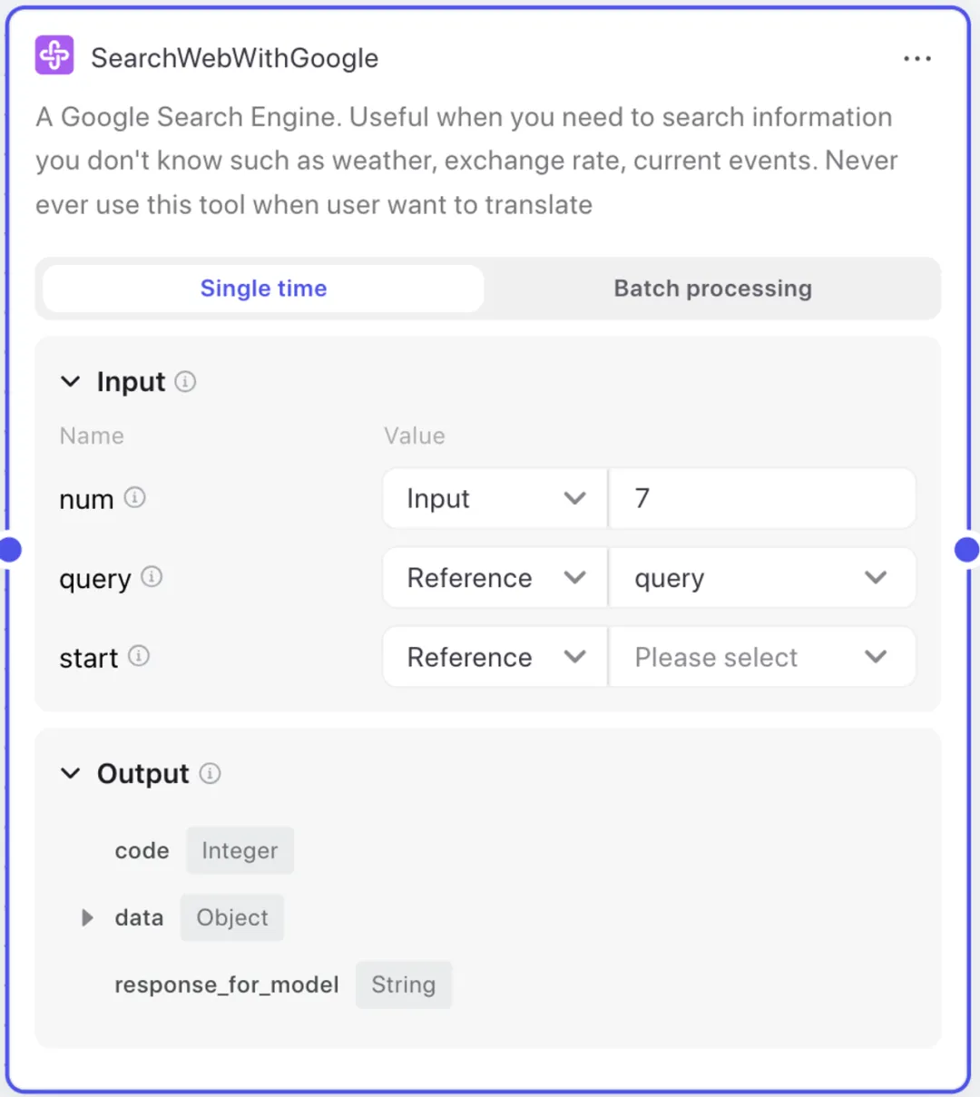
Task: Open the query variable selection dropdown
Action: pos(762,577)
